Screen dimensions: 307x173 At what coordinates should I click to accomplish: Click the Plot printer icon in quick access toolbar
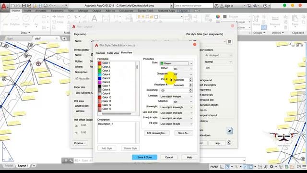[x=46, y=6]
